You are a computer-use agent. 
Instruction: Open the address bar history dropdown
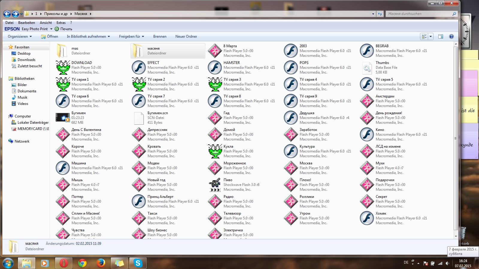[x=373, y=14]
